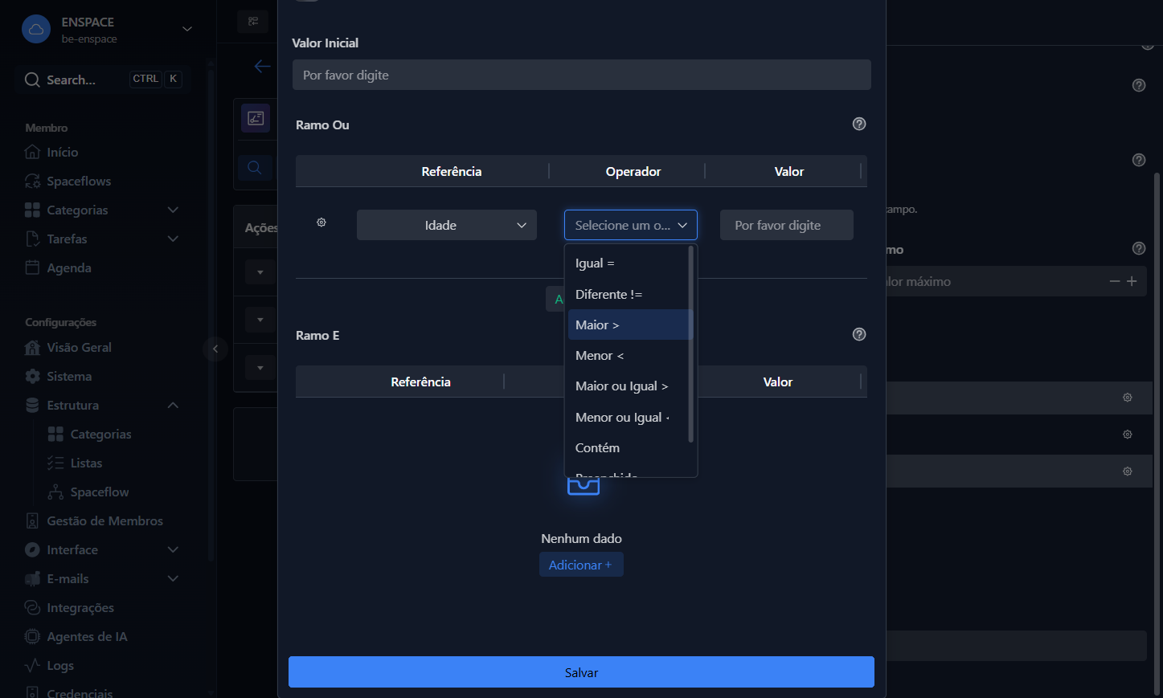Select 'Menor ou Igual' operator
1163x698 pixels.
629,417
